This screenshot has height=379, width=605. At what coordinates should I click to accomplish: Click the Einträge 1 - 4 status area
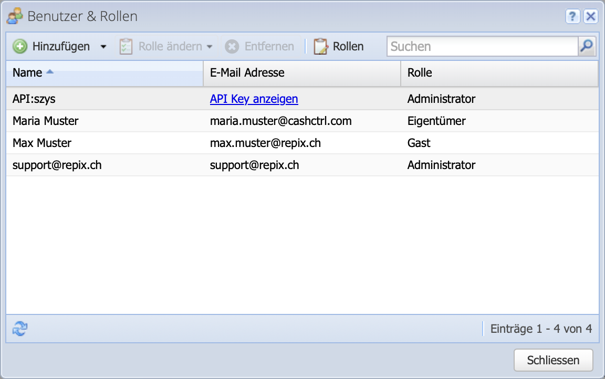coord(542,329)
